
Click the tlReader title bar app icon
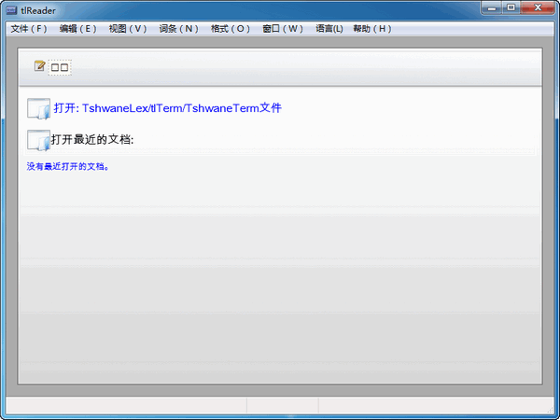point(11,10)
